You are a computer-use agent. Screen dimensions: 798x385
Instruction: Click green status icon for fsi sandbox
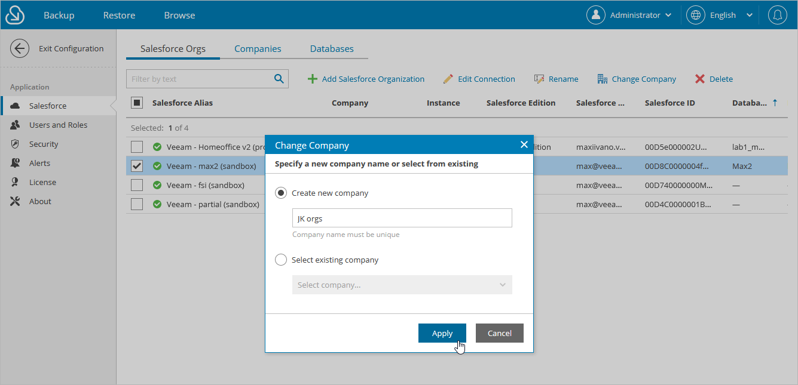157,185
